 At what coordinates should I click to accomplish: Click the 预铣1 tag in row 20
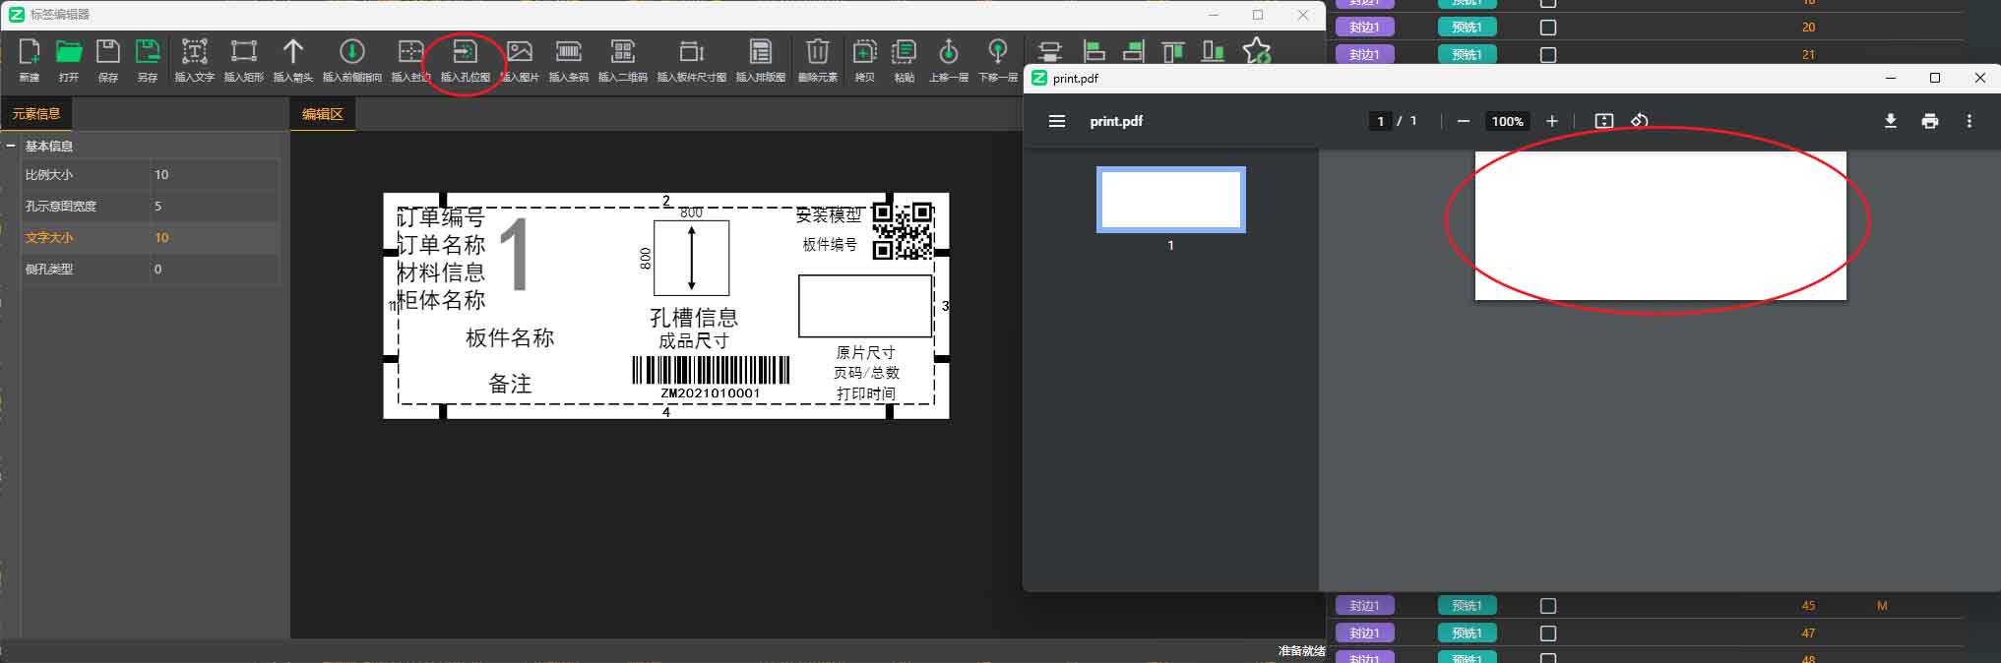(x=1467, y=28)
